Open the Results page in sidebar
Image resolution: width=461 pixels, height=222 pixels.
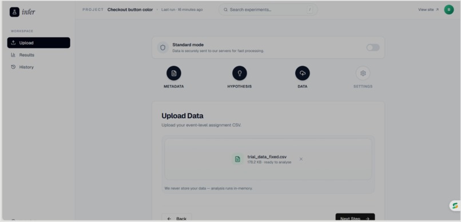pyautogui.click(x=39, y=55)
